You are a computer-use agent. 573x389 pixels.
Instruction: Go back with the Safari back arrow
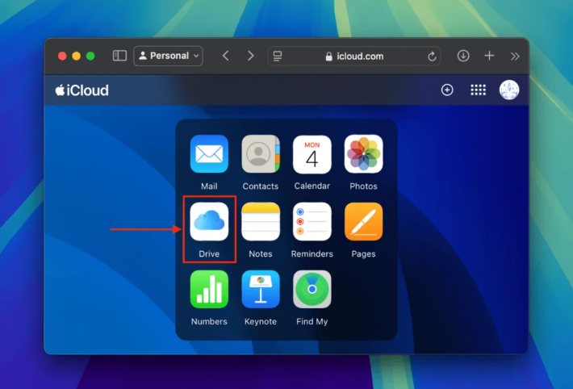point(226,56)
